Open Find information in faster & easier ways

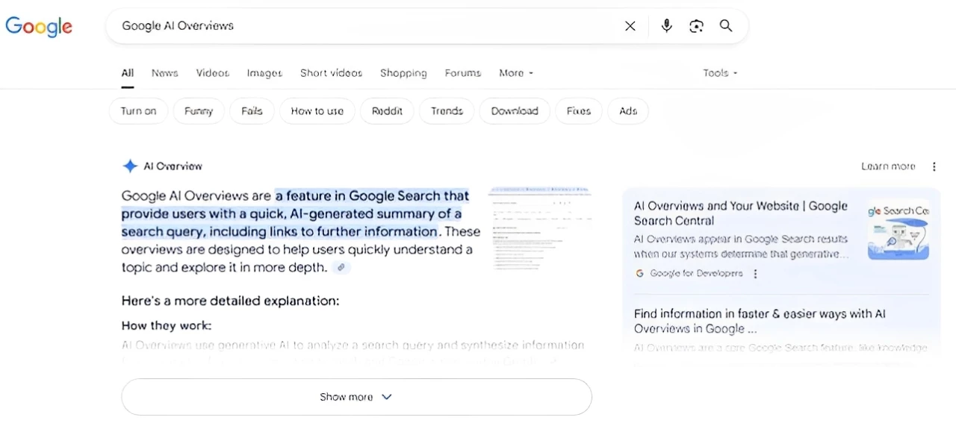[x=760, y=322]
